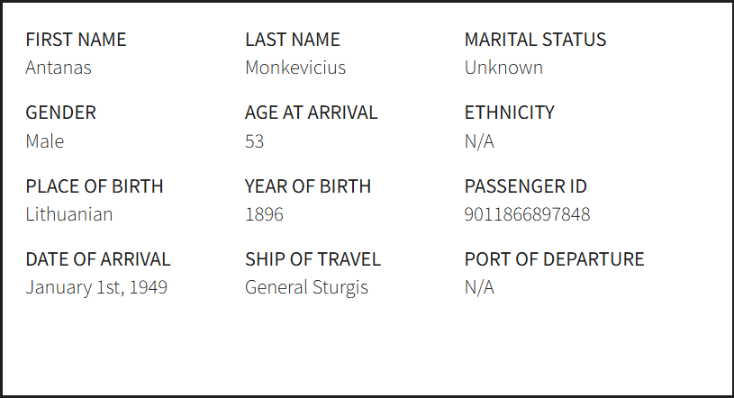Select the arrival date January 1st, 1949
The height and width of the screenshot is (398, 734).
96,287
